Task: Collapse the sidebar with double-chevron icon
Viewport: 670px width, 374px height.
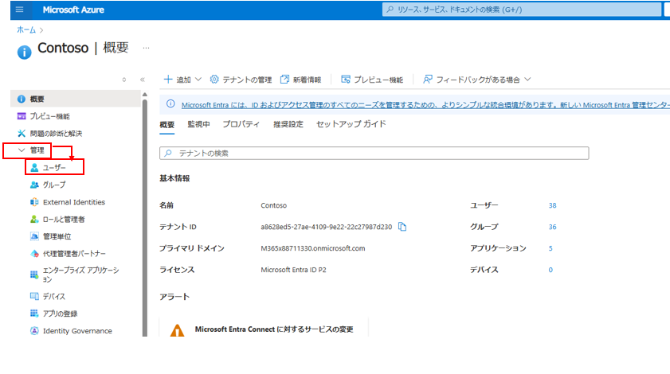Action: coord(143,80)
